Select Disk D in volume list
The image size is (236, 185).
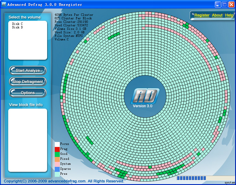18,28
